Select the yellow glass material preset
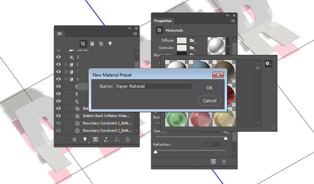Image resolution: width=314 pixels, height=184 pixels. pos(224,119)
